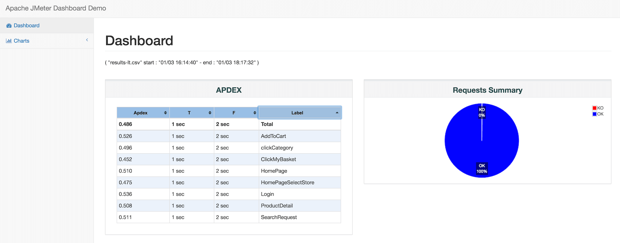The height and width of the screenshot is (243, 620).
Task: Click the Charts bar-graph icon in sidebar
Action: (9, 41)
